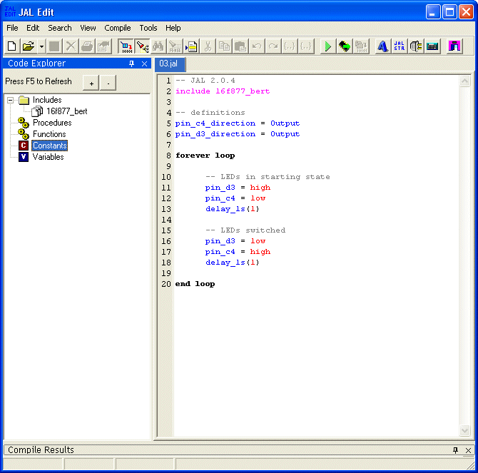Run compile with the green play icon

(328, 46)
